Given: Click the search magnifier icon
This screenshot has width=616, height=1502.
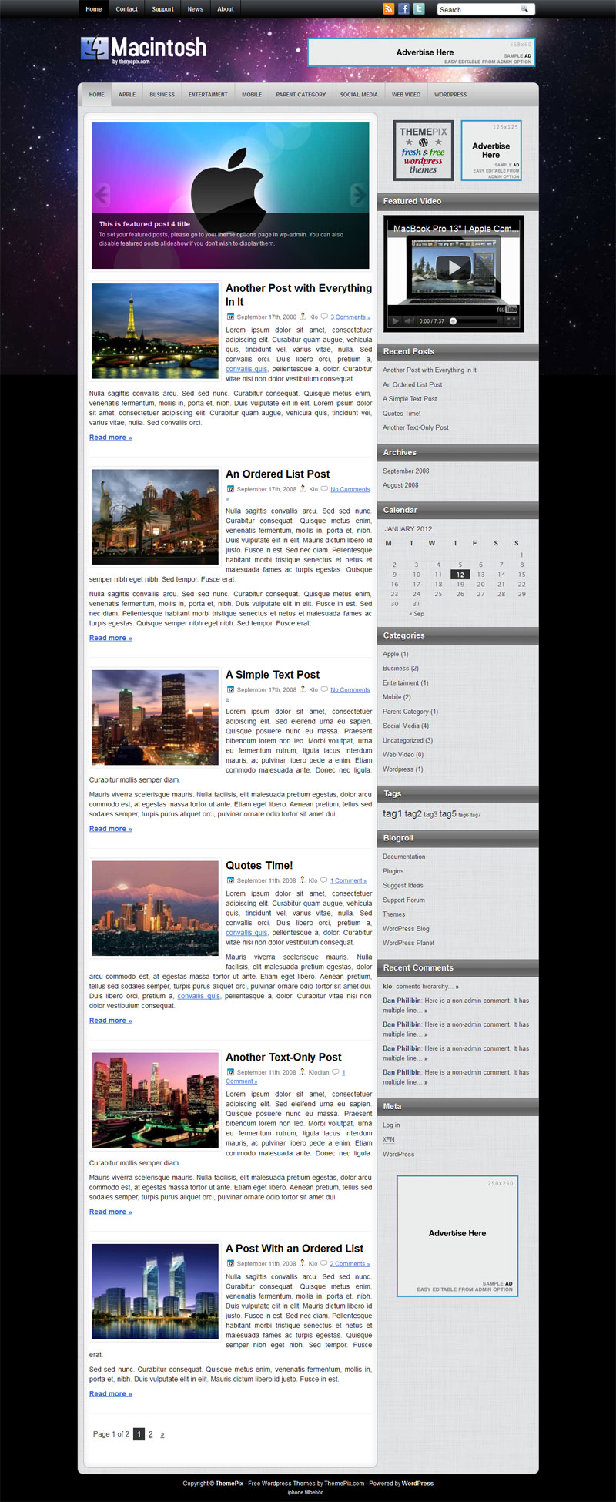Looking at the screenshot, I should (x=524, y=9).
